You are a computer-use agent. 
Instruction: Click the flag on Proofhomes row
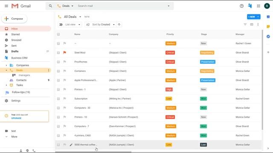pyautogui.click(x=64, y=62)
